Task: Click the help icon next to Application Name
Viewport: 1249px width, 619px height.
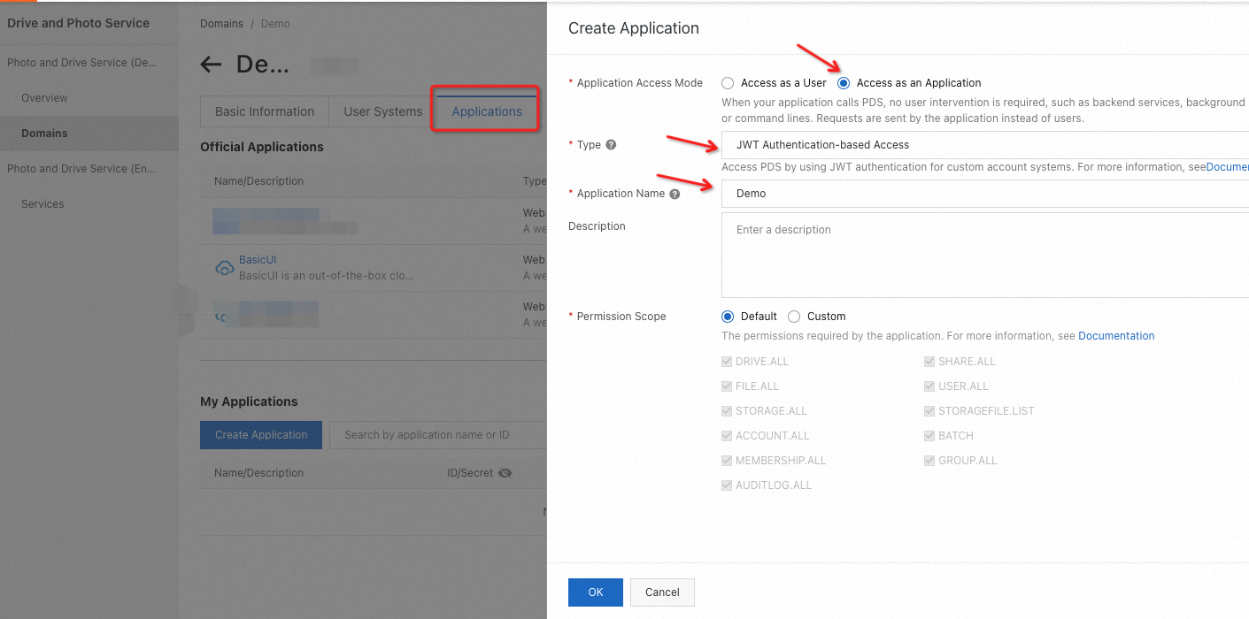Action: tap(675, 194)
